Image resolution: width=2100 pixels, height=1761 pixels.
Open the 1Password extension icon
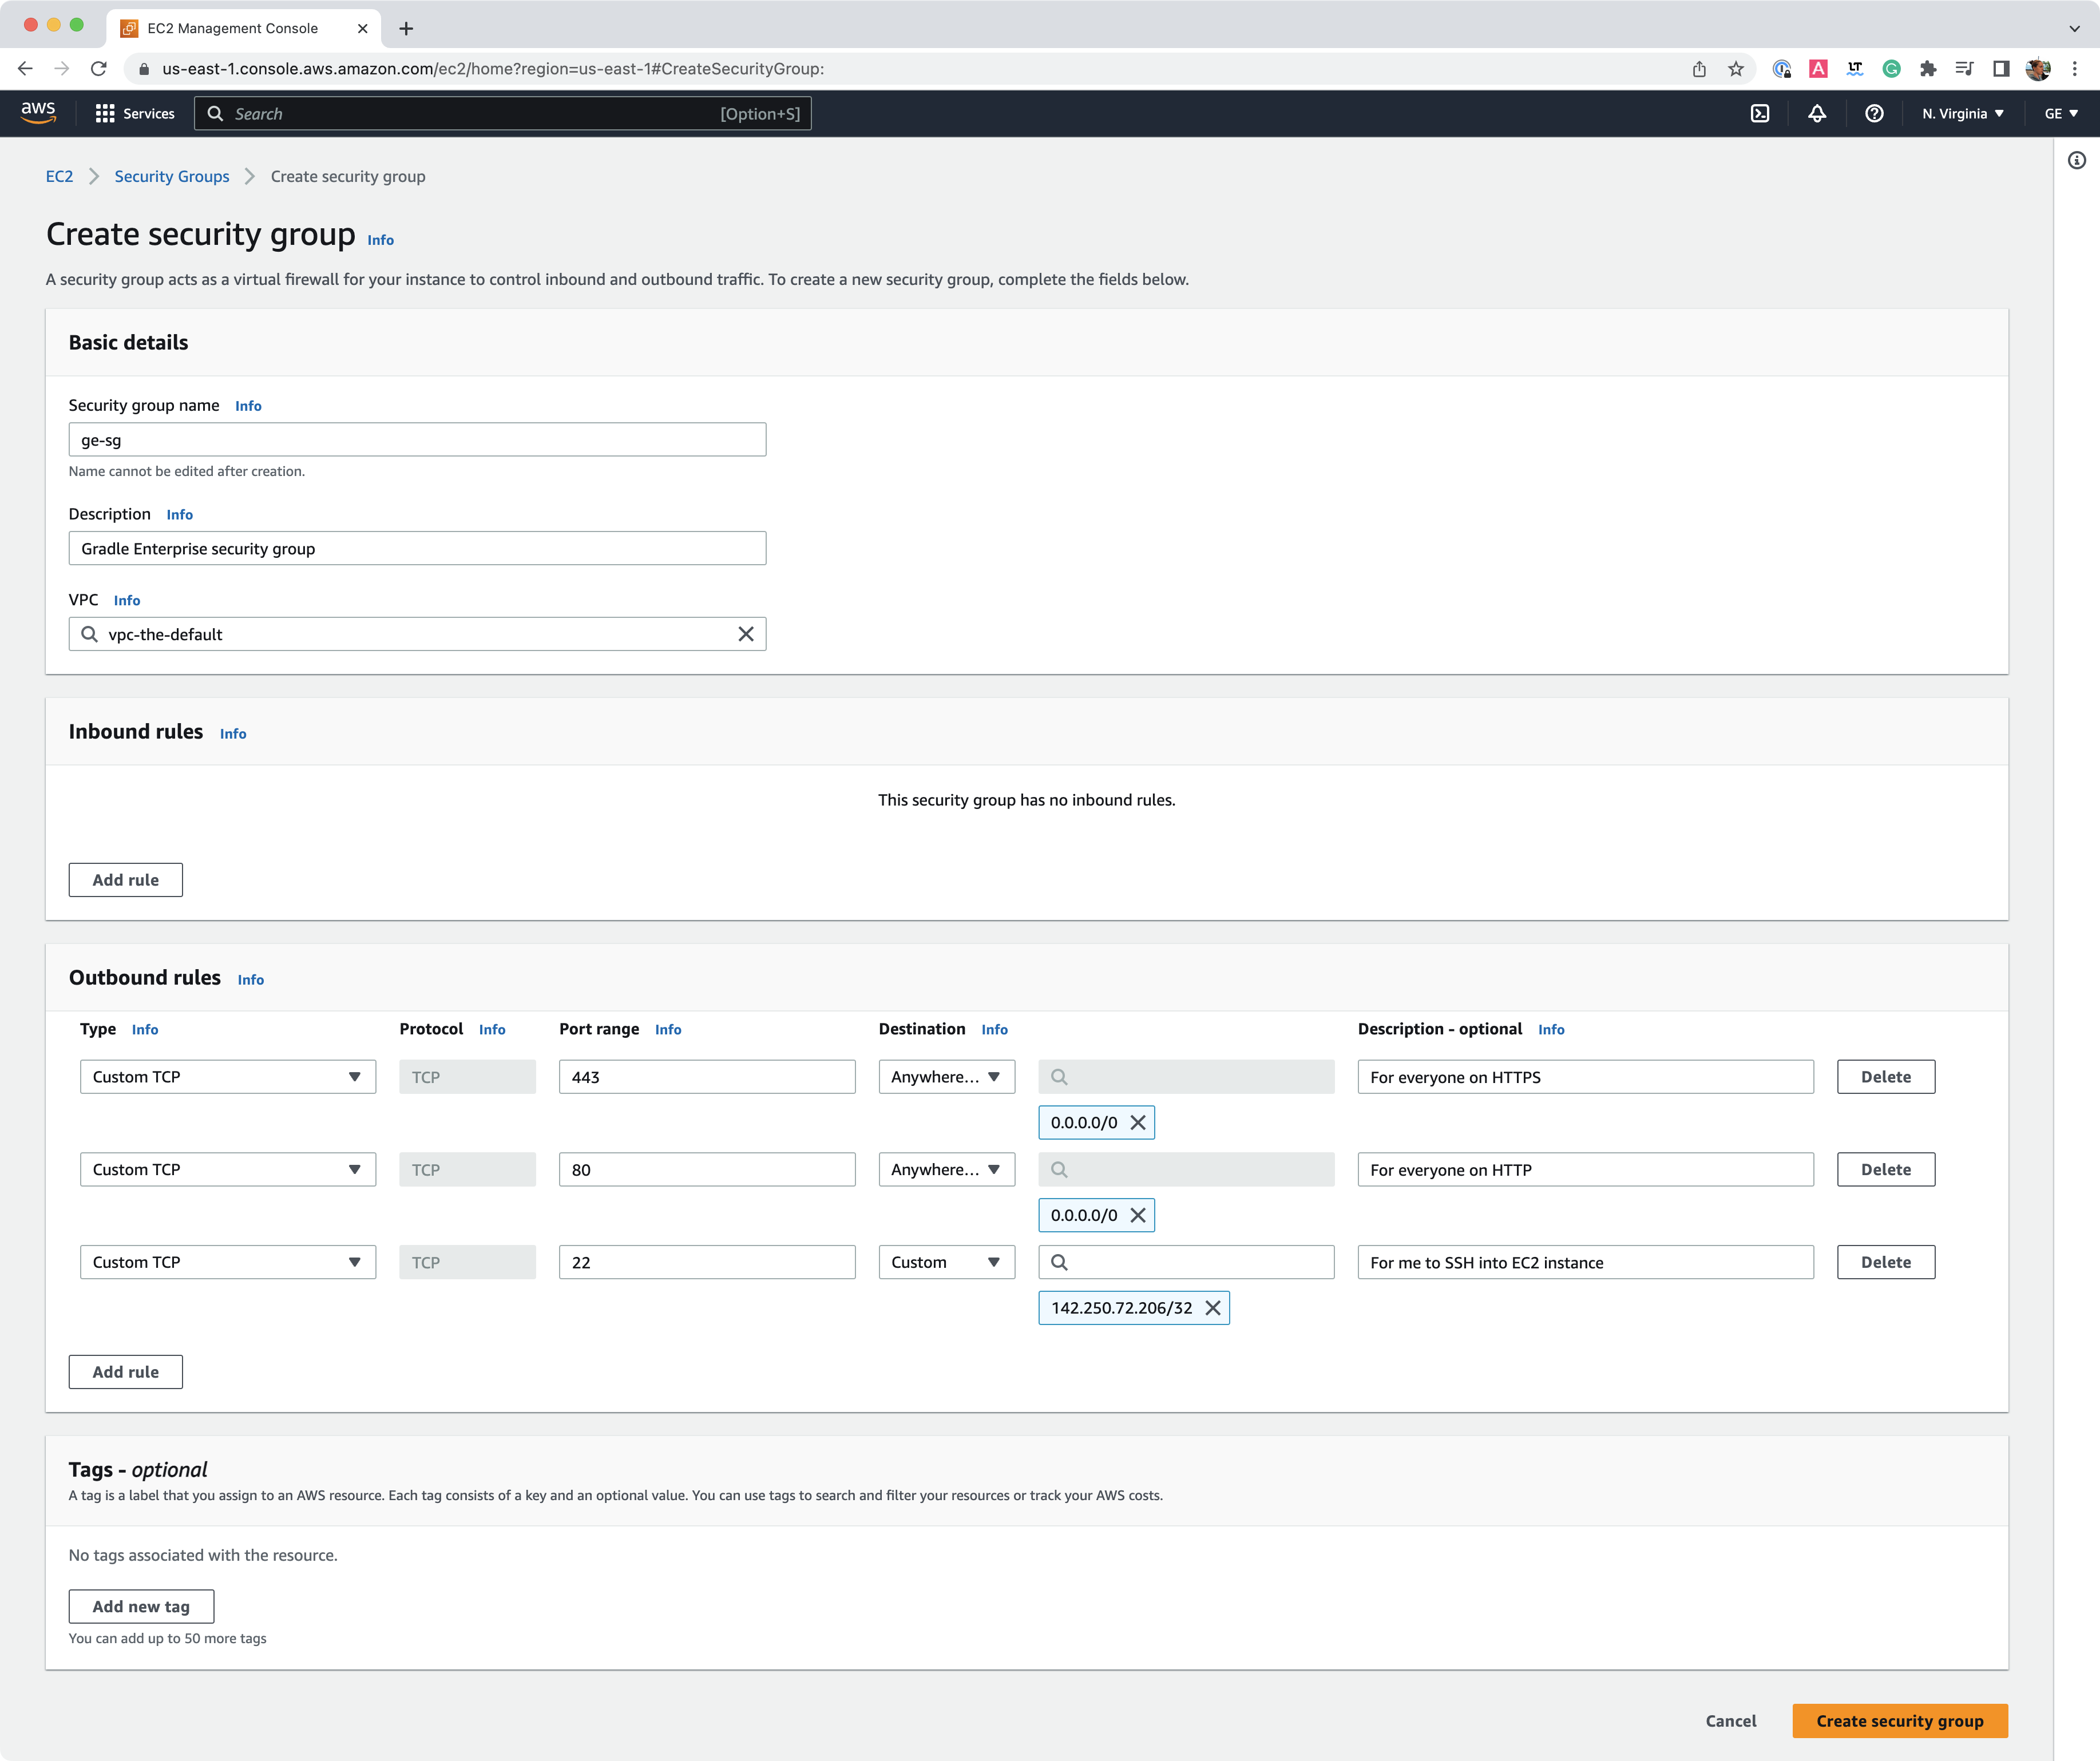point(1782,69)
